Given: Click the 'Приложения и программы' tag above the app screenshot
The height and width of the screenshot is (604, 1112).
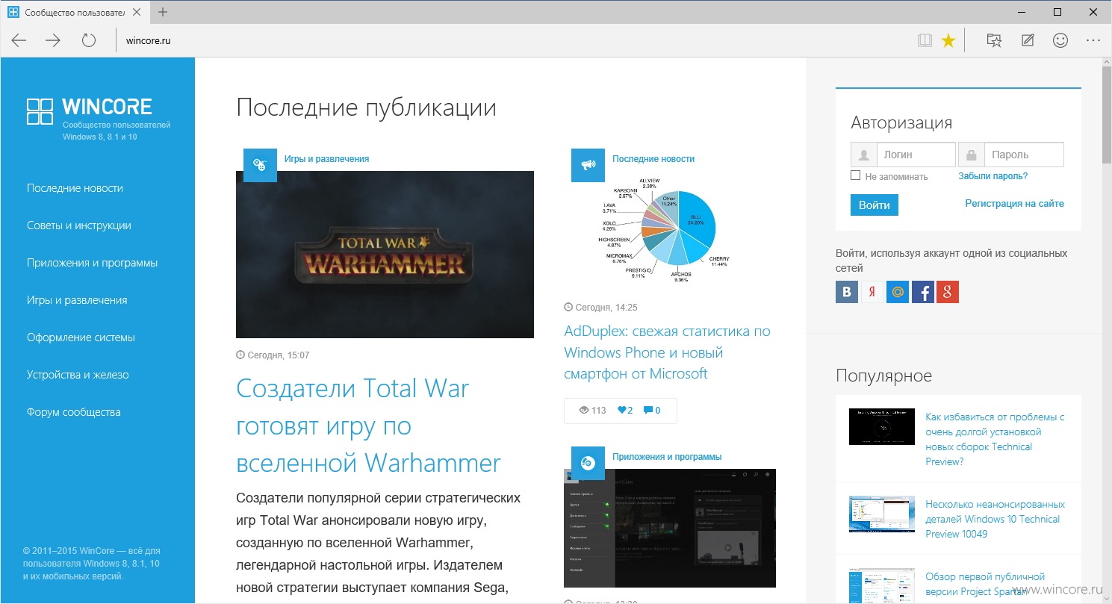Looking at the screenshot, I should [x=667, y=457].
